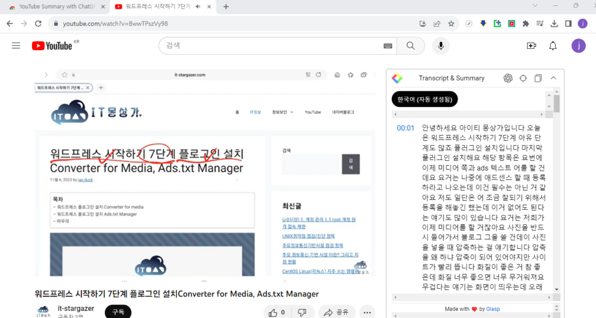596x318 pixels.
Task: Open the on-screen keyboard icon in search
Action: point(388,45)
